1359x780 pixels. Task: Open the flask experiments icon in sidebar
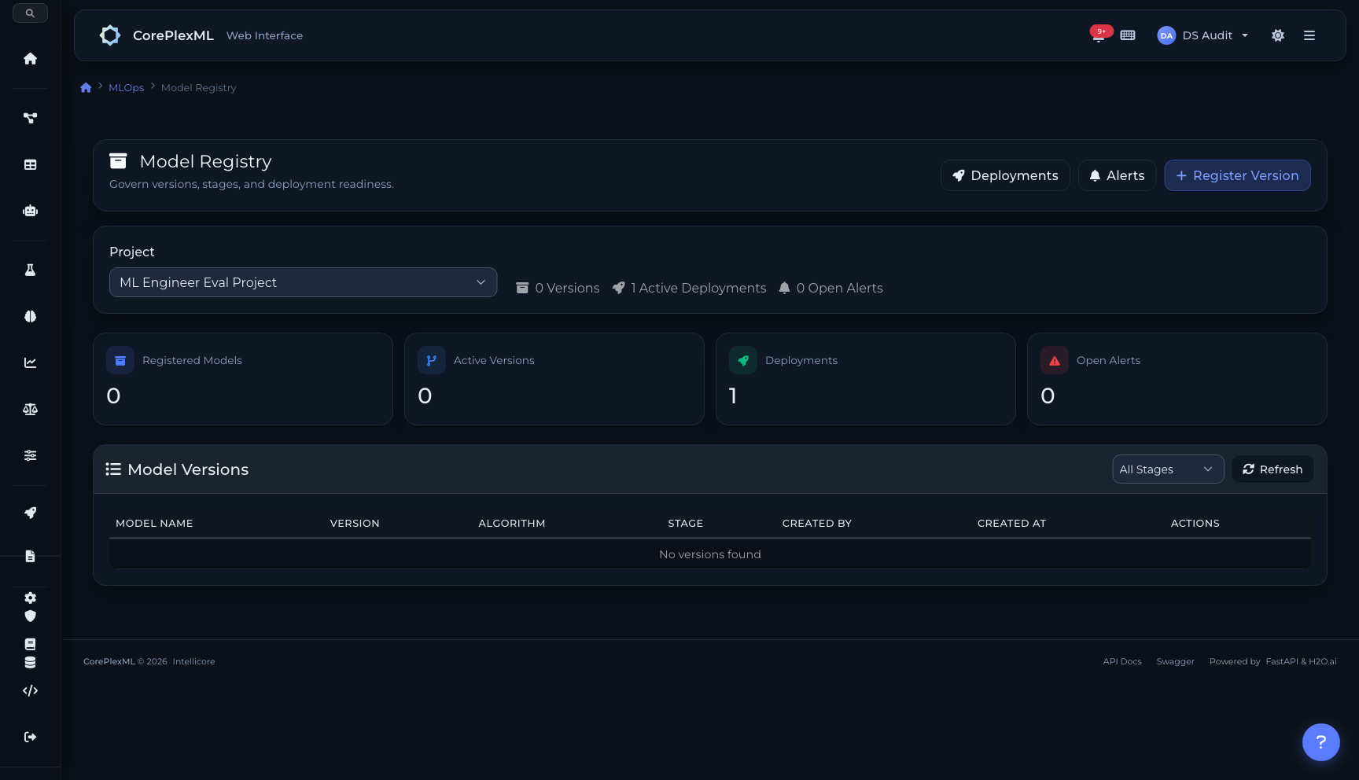coord(30,270)
